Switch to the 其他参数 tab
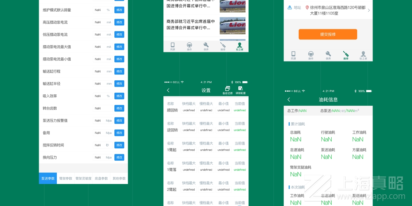Image resolution: width=412 pixels, height=206 pixels. click(x=119, y=178)
